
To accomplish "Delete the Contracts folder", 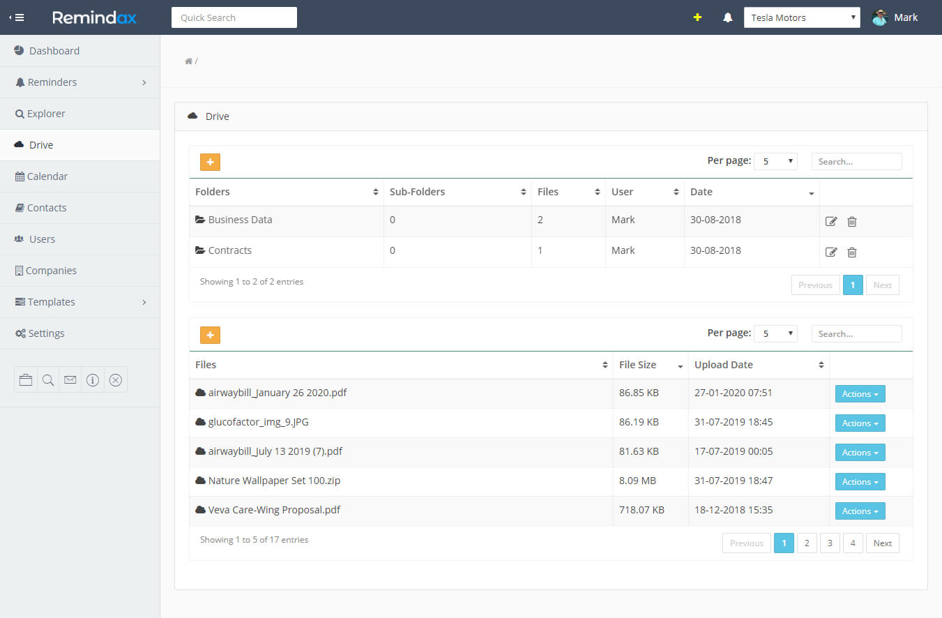I will (x=852, y=253).
